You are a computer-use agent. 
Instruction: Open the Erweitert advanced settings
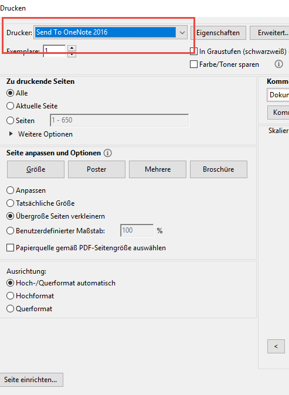click(x=270, y=33)
